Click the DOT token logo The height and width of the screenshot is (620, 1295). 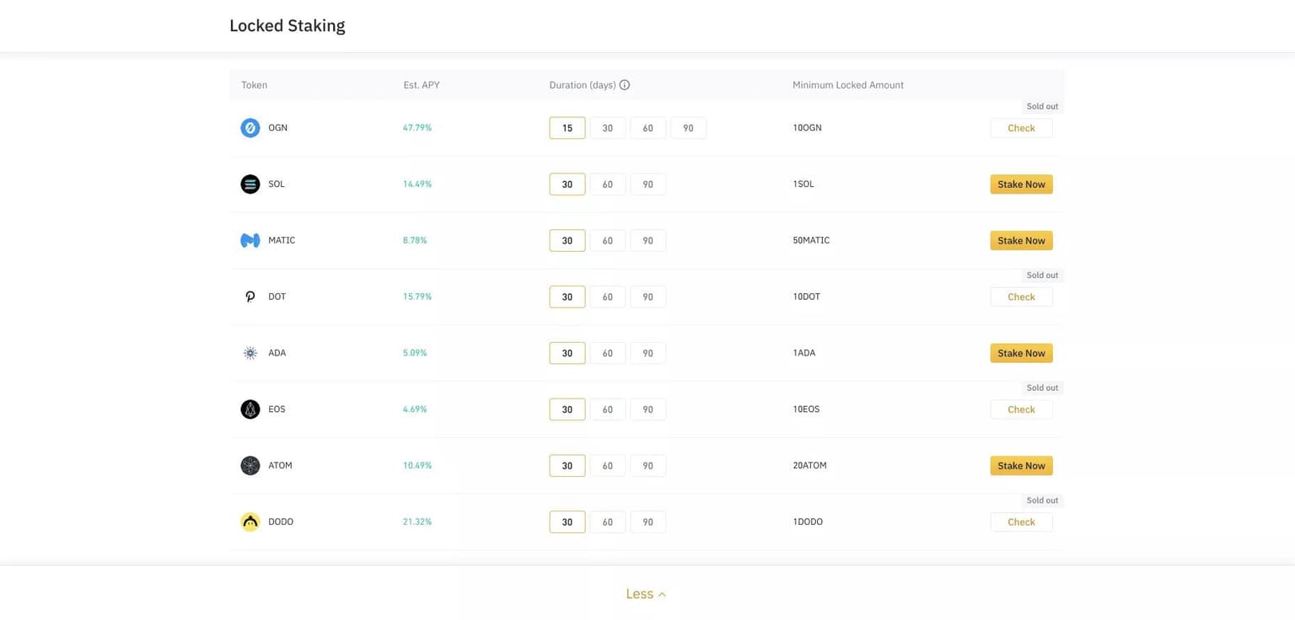click(x=250, y=297)
